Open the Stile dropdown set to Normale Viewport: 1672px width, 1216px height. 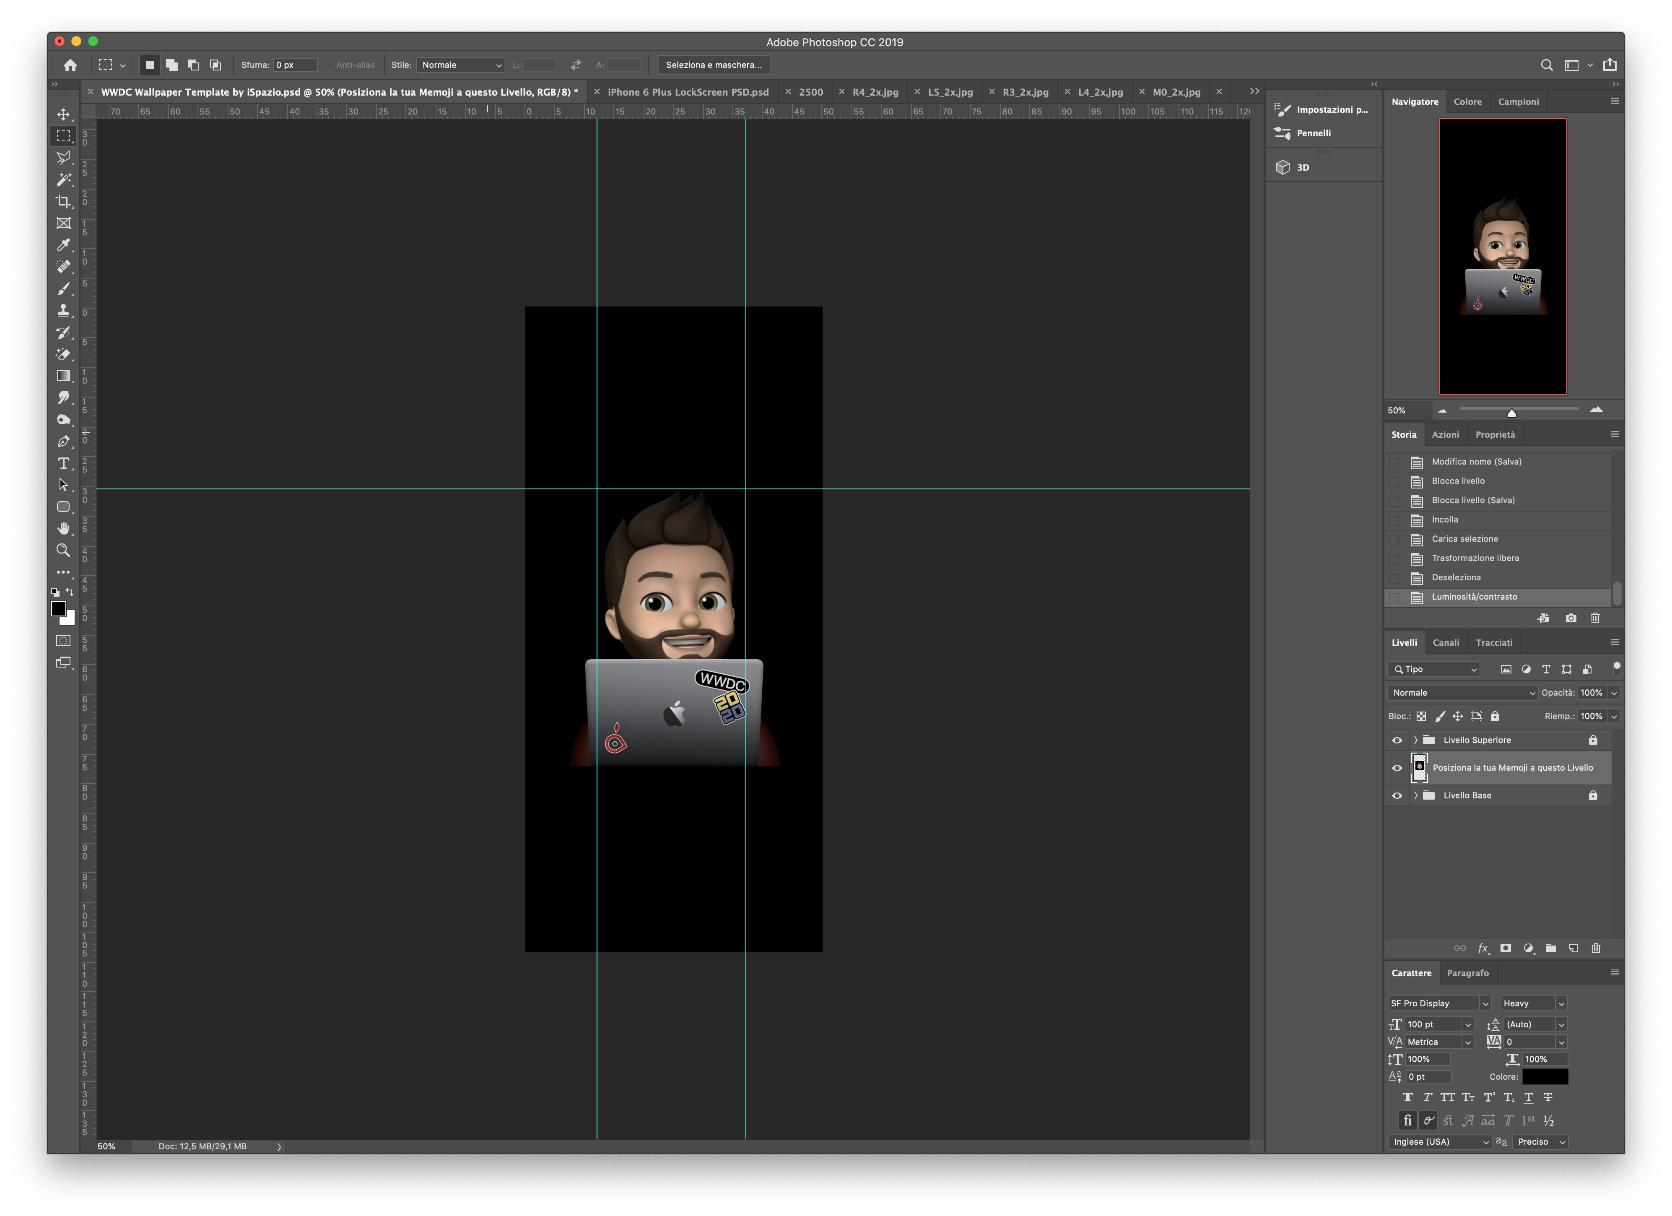tap(461, 65)
